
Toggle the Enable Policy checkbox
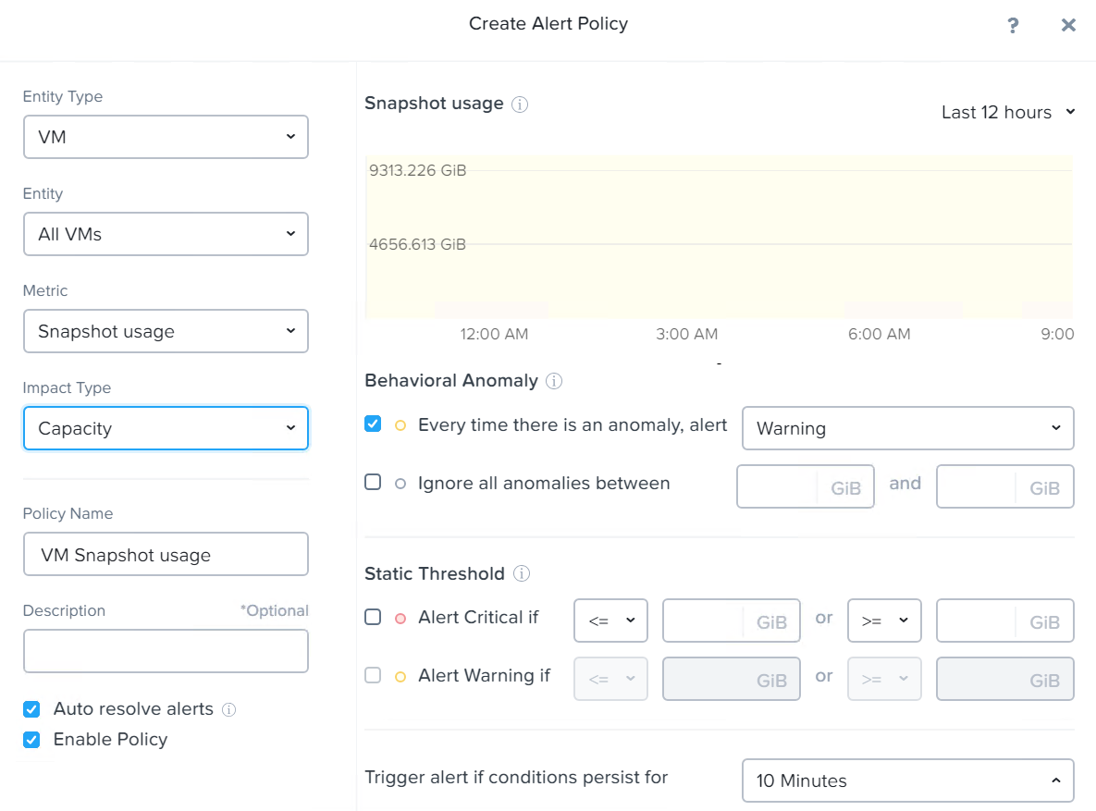(31, 740)
